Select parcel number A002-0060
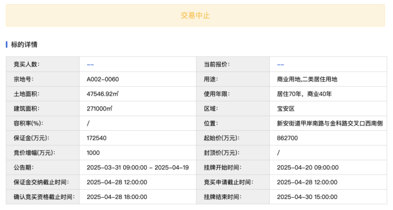393x210 pixels. pyautogui.click(x=102, y=79)
